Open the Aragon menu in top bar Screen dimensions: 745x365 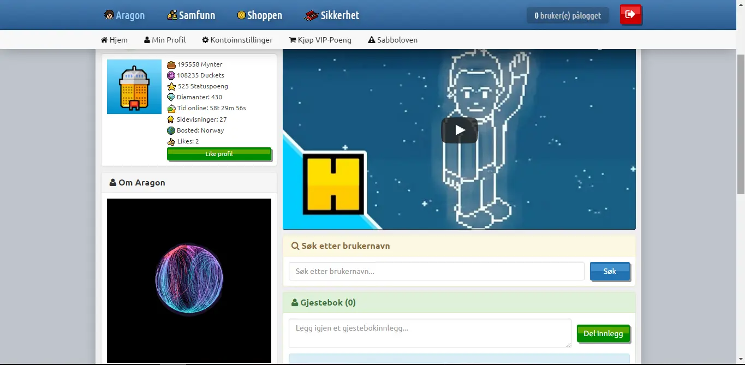(x=125, y=15)
